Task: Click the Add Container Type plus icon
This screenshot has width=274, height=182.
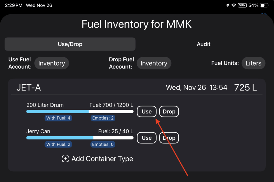Action: point(65,159)
